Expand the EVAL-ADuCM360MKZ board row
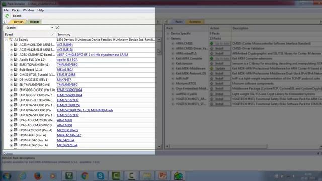 tap(11, 125)
